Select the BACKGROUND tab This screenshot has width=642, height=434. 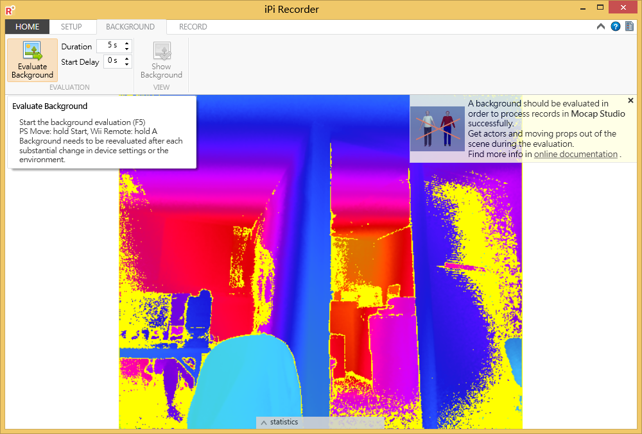click(x=130, y=27)
